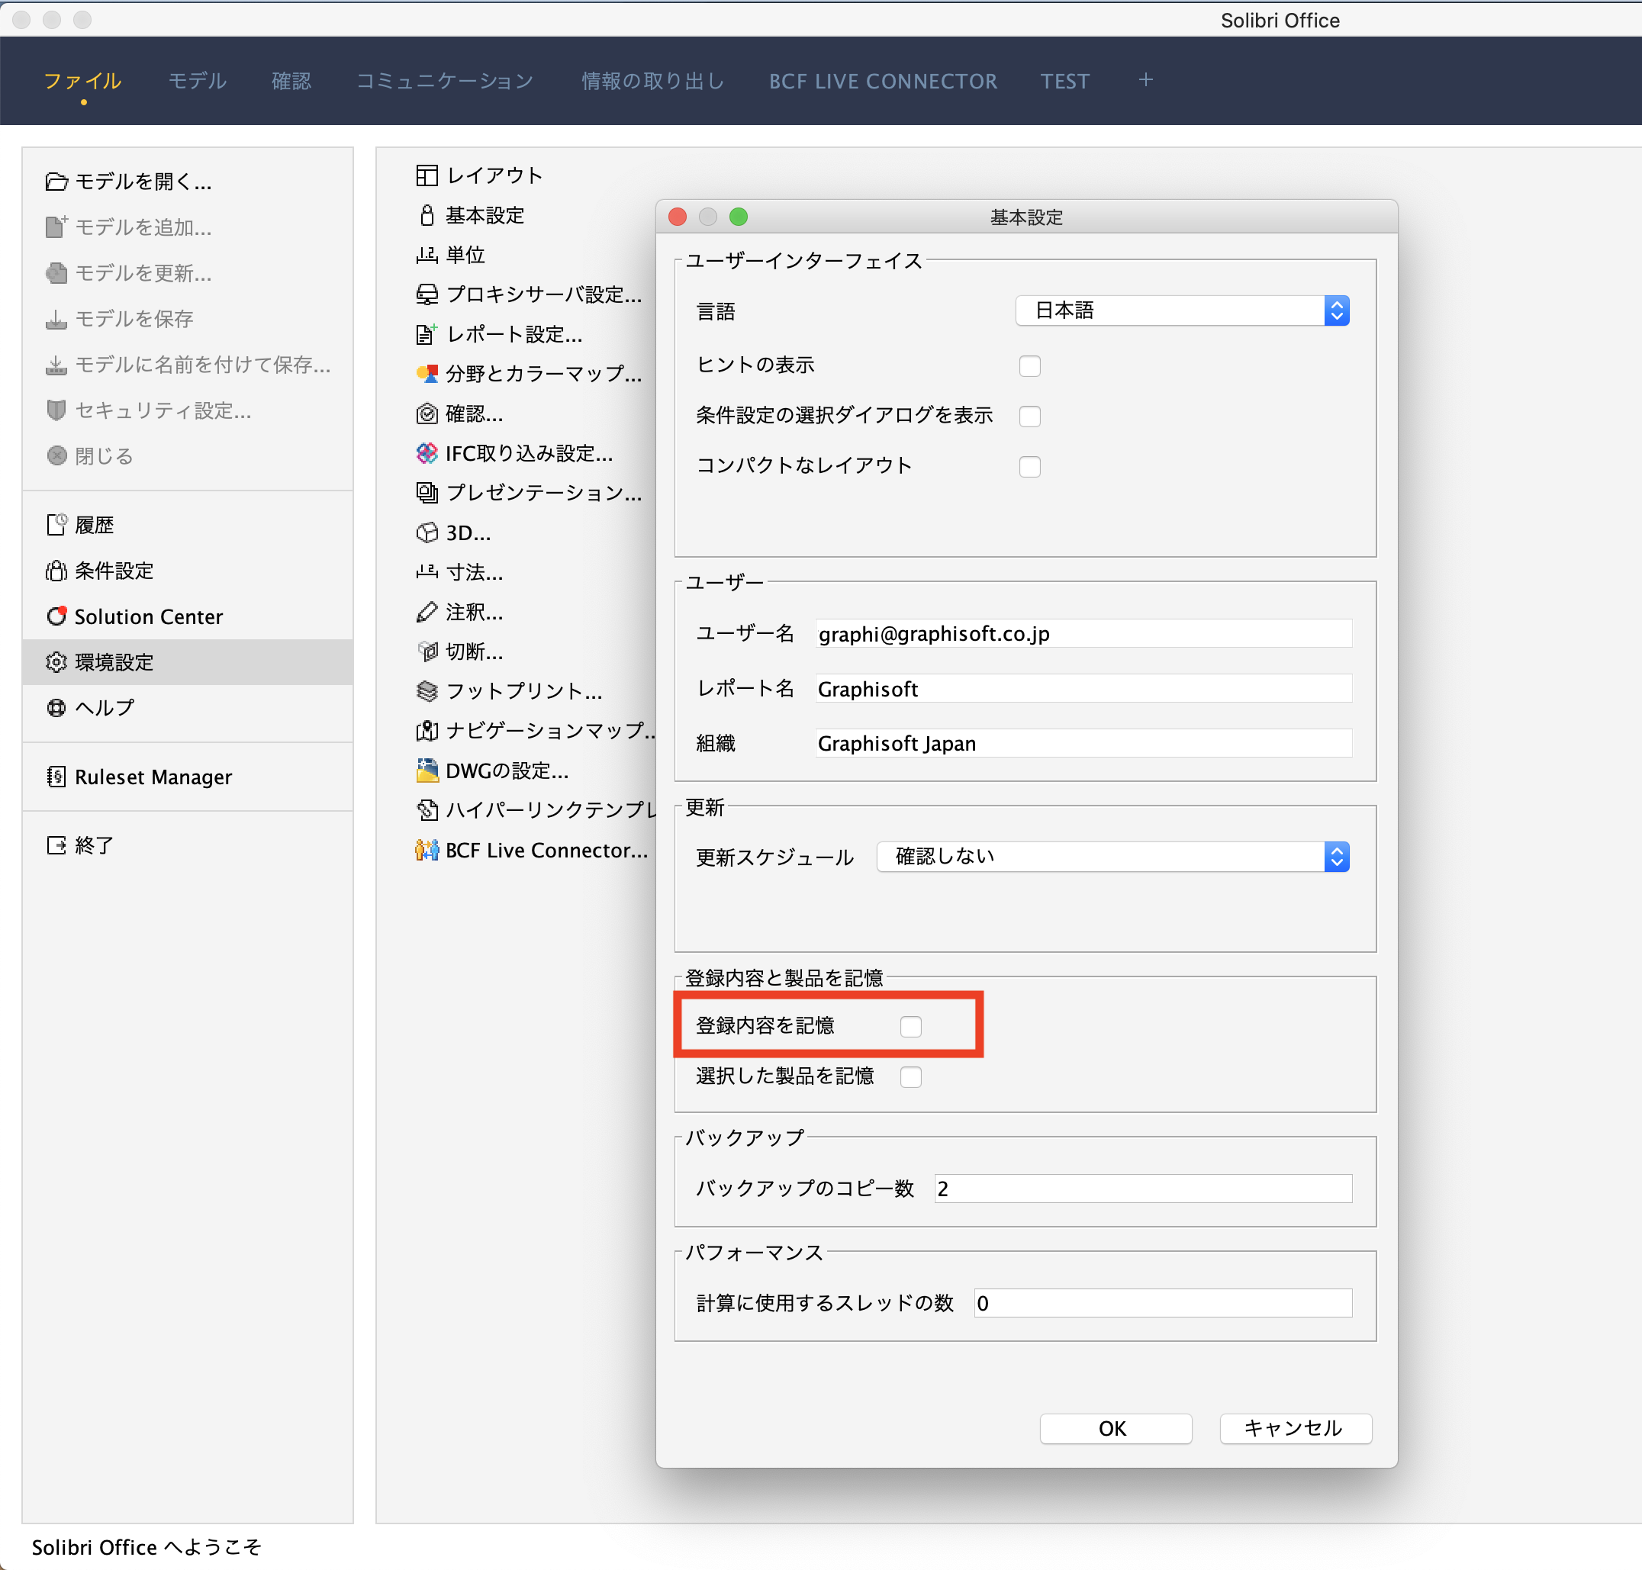Viewport: 1642px width, 1570px height.
Task: Enable the ヒントの表示 checkbox
Action: [1029, 365]
